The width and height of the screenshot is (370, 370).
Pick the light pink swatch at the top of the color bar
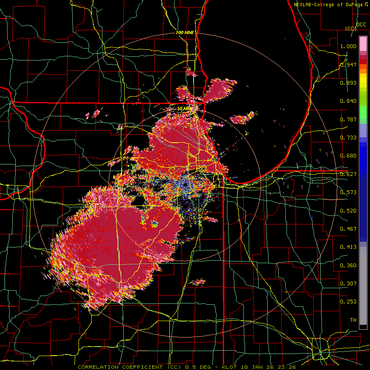[x=363, y=44]
